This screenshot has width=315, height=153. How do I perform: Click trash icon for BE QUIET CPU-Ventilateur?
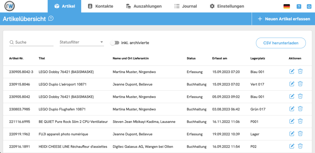(x=300, y=121)
